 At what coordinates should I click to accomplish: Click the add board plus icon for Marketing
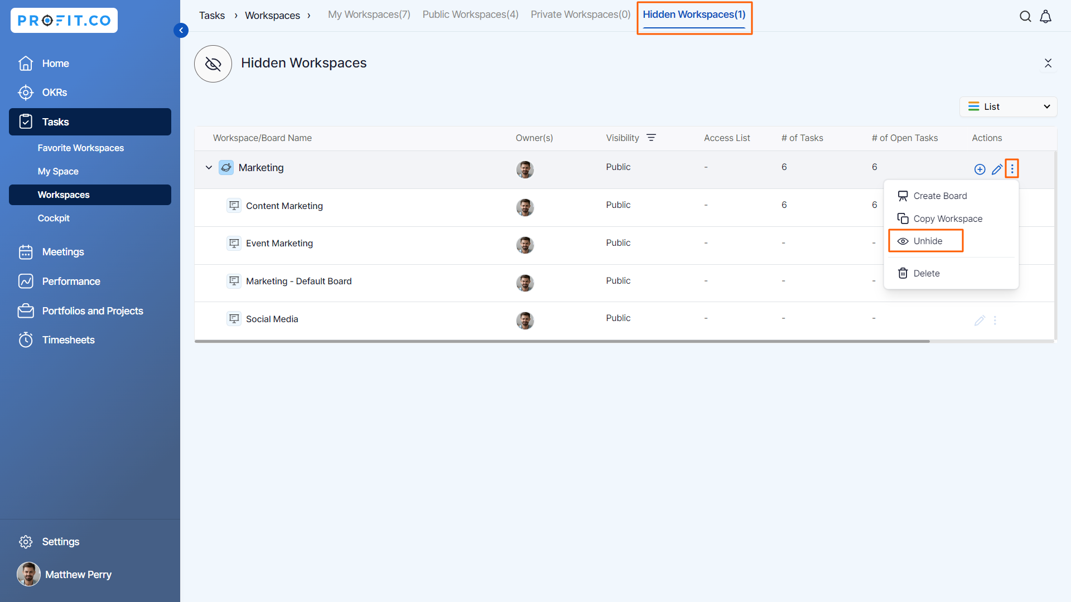(x=980, y=169)
